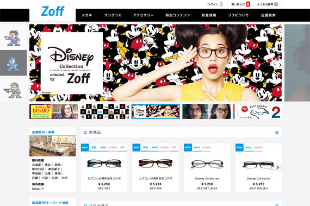
Task: Open the 店舗検索 menu
Action: pos(268,15)
